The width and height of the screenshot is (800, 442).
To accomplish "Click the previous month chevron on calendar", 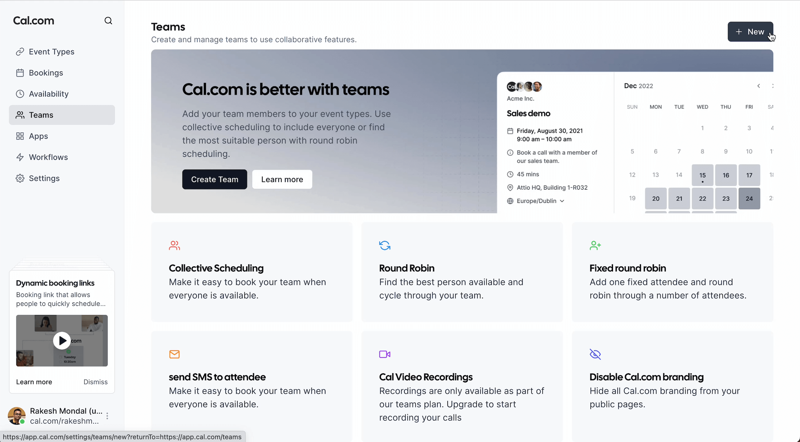I will 759,86.
